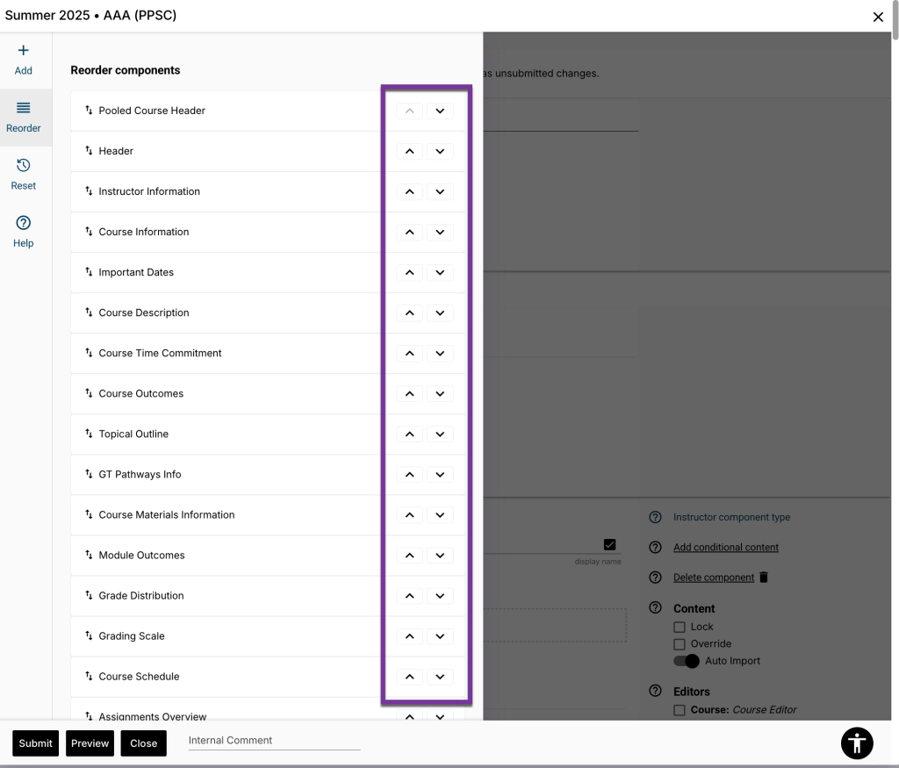
Task: Switch to the Add panel in sidebar
Action: [23, 58]
